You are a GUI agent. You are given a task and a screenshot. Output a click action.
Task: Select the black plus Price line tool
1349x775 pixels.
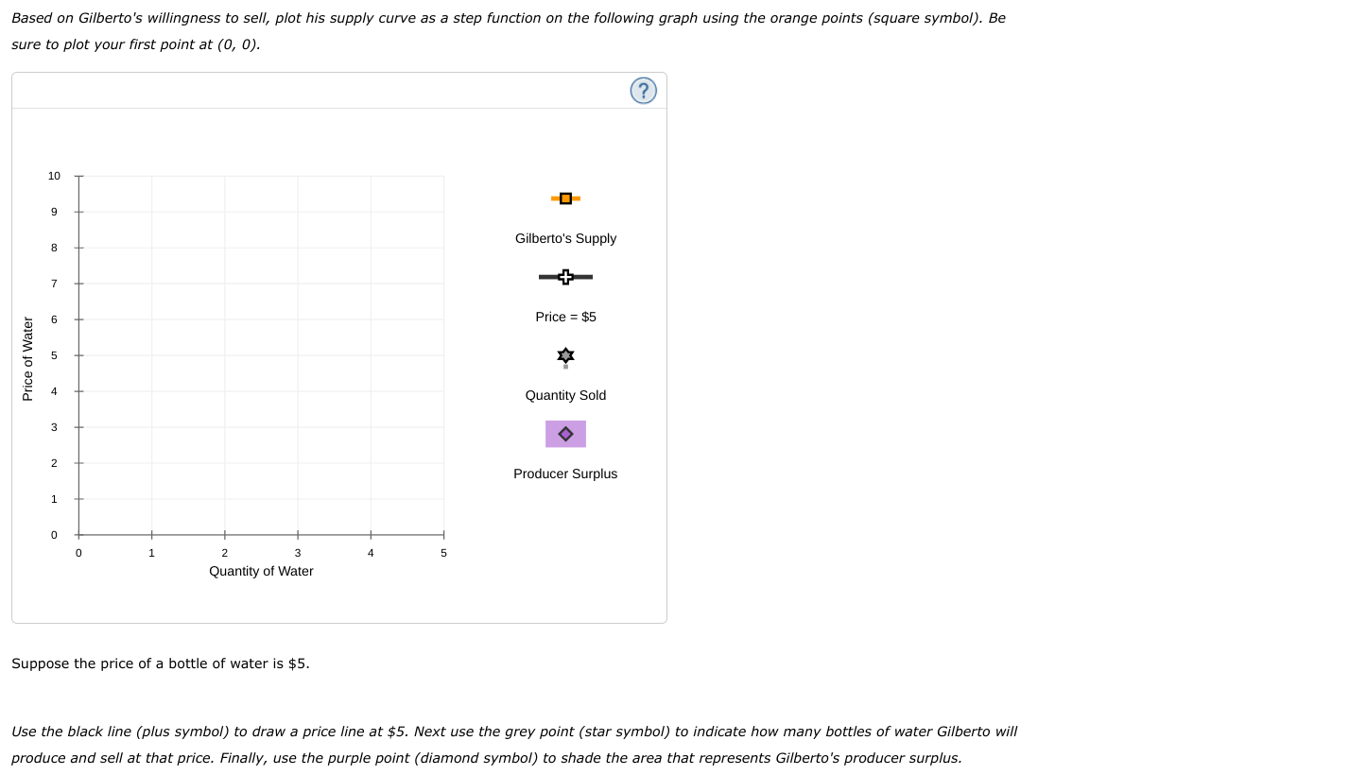pos(565,277)
